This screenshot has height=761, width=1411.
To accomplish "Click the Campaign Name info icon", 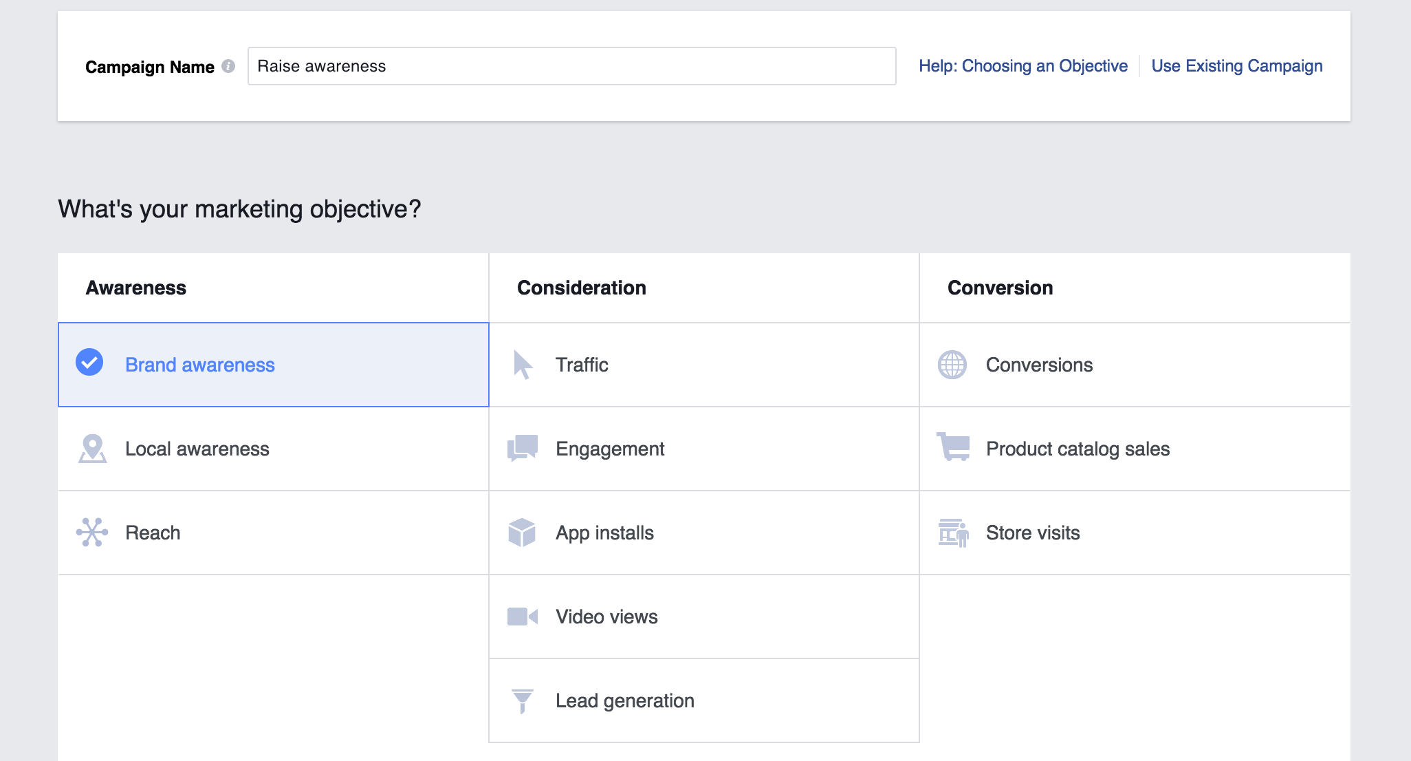I will (228, 66).
